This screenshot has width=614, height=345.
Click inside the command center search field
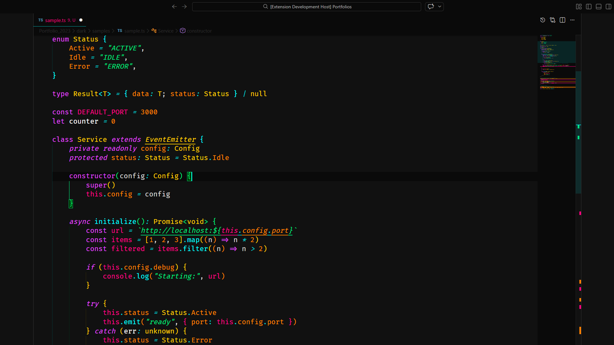point(307,6)
